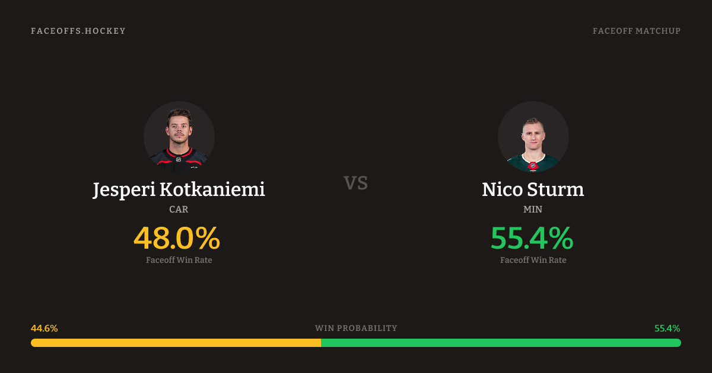Click the NHL shield on Kotkaniemi's jersey
Viewport: 712px width, 373px height.
coord(178,159)
